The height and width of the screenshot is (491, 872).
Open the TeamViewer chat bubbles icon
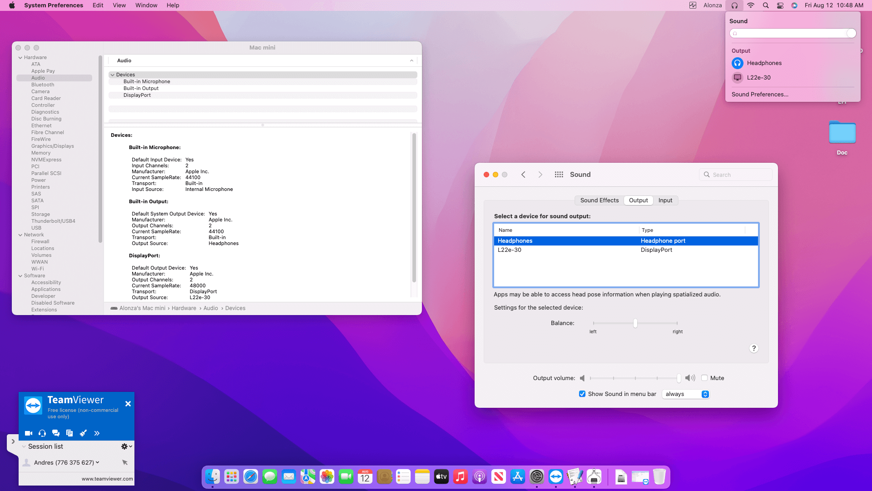click(x=56, y=433)
